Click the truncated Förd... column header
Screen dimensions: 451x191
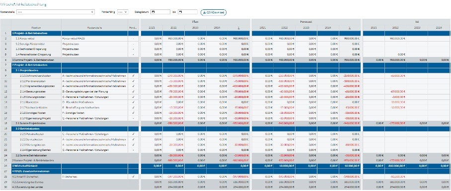(x=134, y=28)
